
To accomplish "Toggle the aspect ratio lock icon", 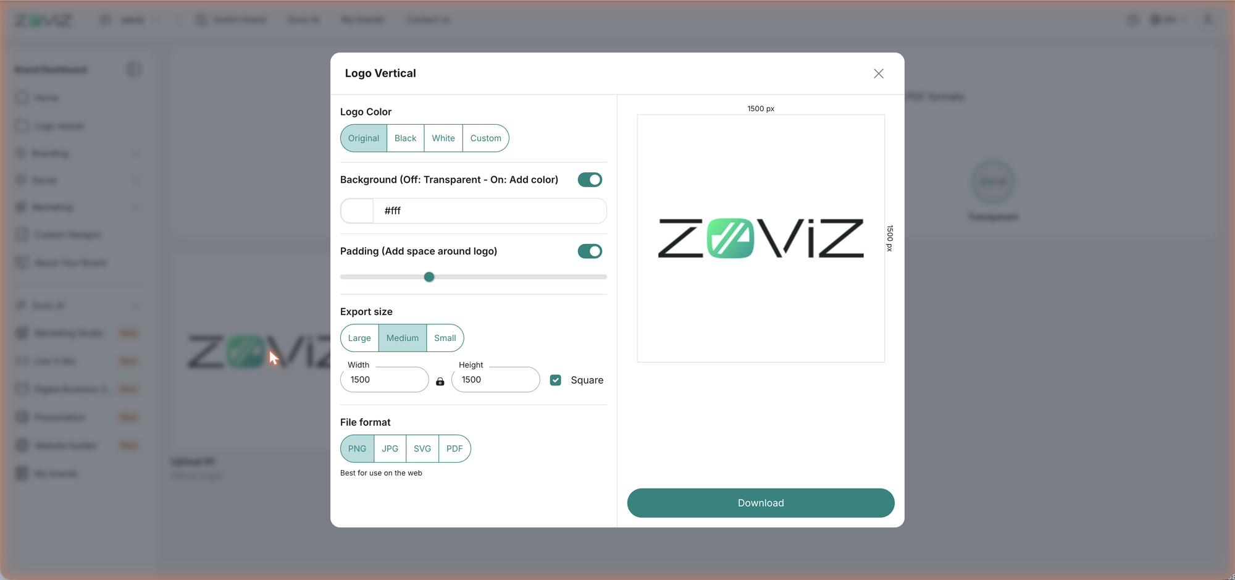I will pyautogui.click(x=440, y=382).
